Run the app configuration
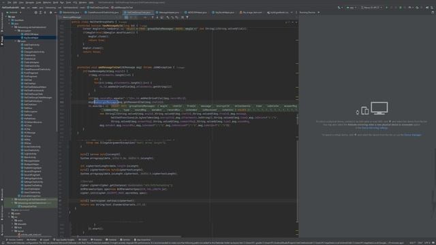Screen dimensions: 436x245 point(386,7)
